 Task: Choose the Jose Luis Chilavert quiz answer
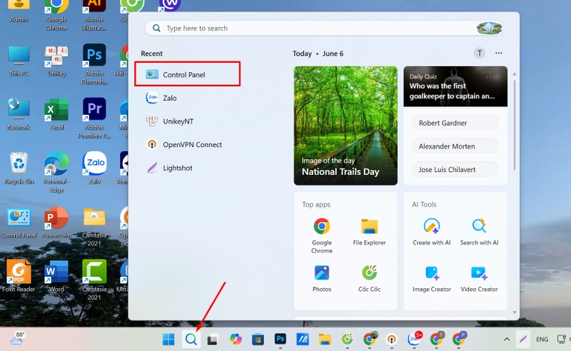pyautogui.click(x=455, y=169)
